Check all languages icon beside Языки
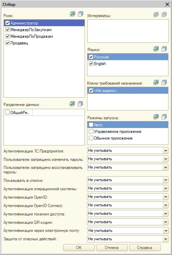The height and width of the screenshot is (255, 172). [x=156, y=49]
